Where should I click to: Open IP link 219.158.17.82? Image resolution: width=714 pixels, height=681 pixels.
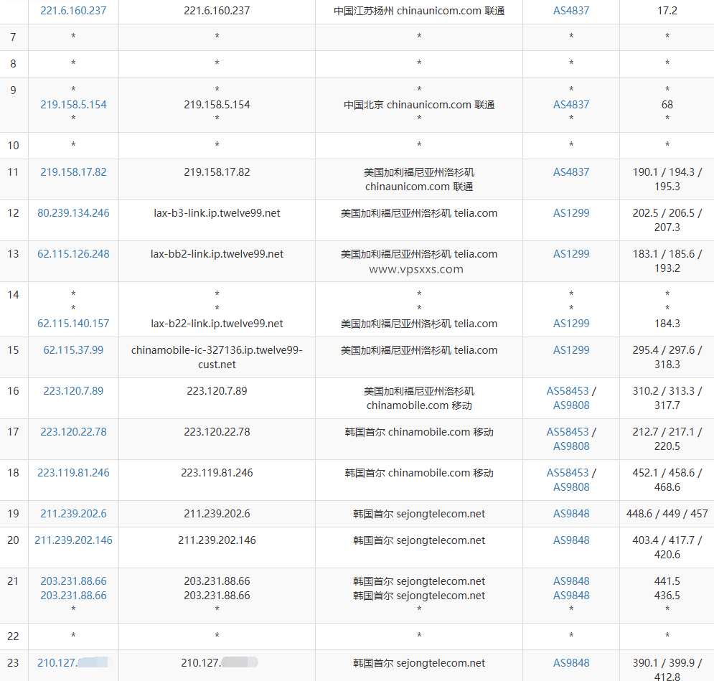73,172
